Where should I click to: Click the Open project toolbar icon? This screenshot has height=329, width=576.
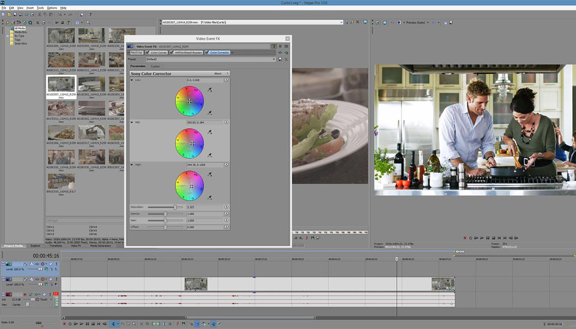(9, 15)
